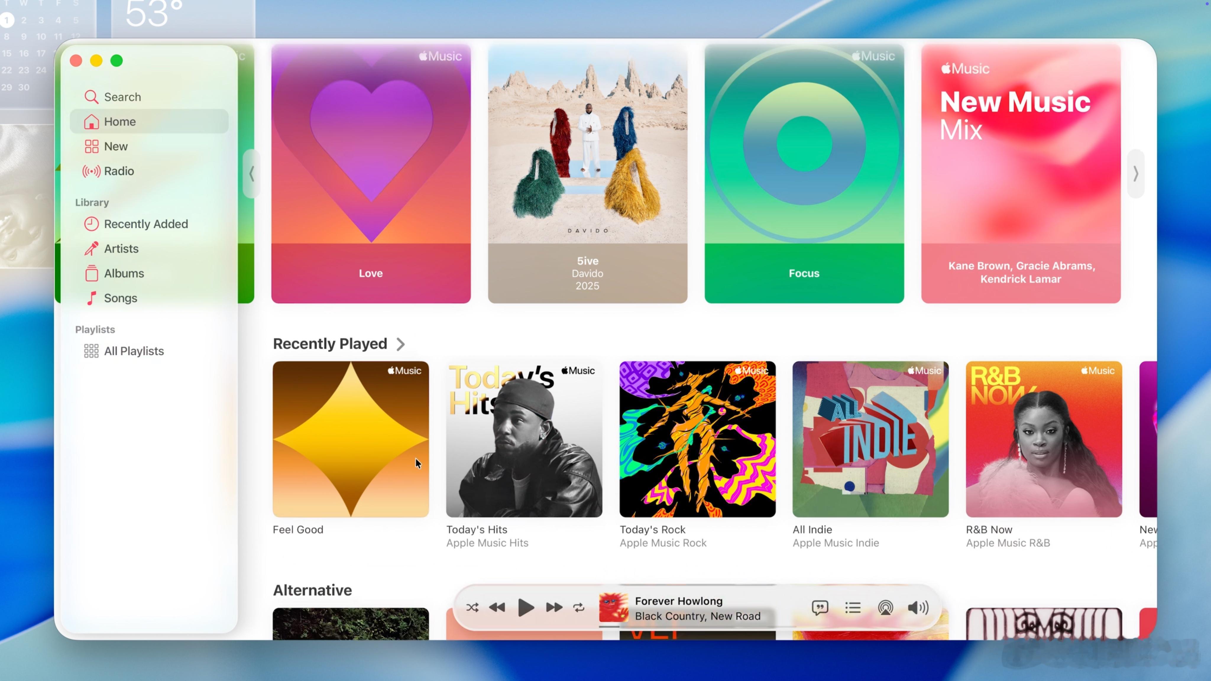Open the Radio section
The image size is (1211, 681).
pyautogui.click(x=149, y=171)
